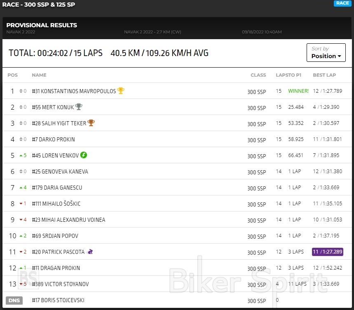Click the blue RACE badge

tap(342, 3)
